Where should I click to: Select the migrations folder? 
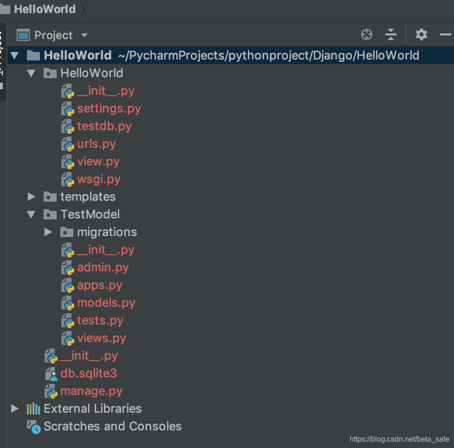tap(107, 232)
